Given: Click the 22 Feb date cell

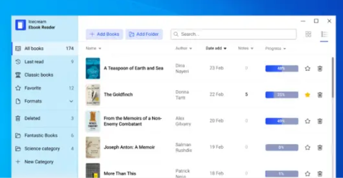Looking at the screenshot, I should pos(216,94).
